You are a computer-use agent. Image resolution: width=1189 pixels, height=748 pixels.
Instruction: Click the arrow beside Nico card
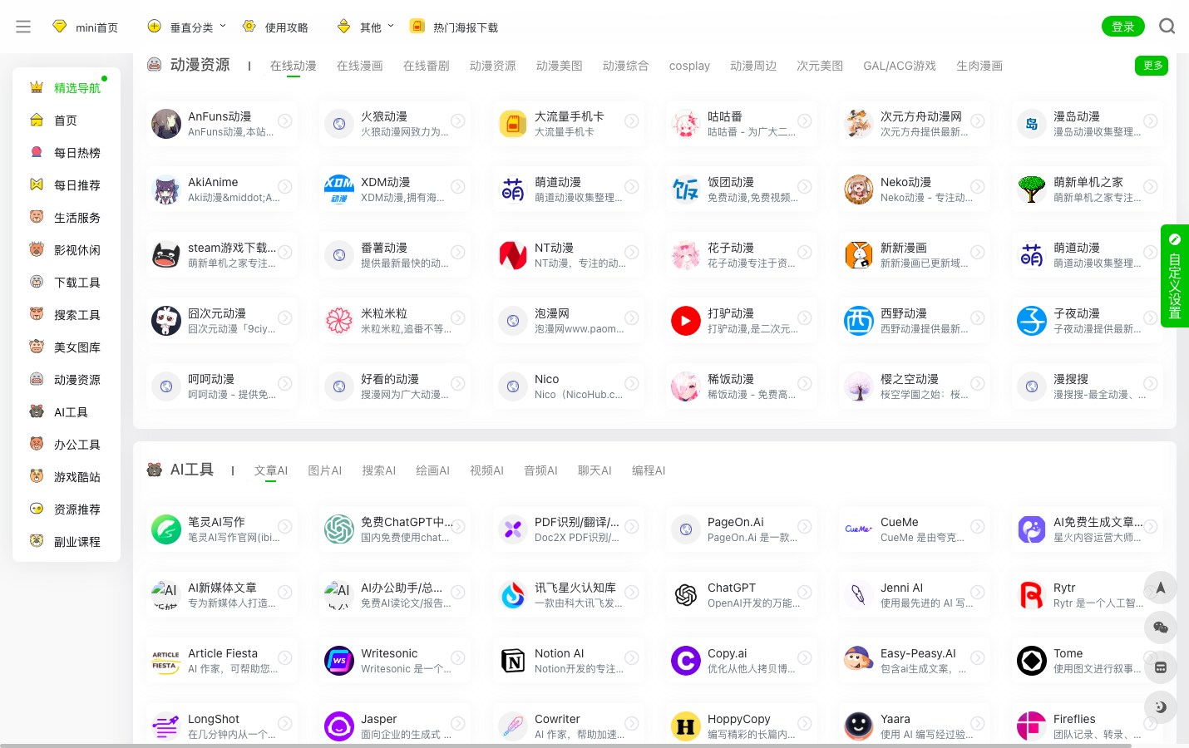pyautogui.click(x=632, y=384)
